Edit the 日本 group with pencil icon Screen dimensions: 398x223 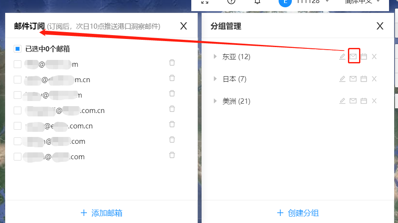[x=342, y=79]
